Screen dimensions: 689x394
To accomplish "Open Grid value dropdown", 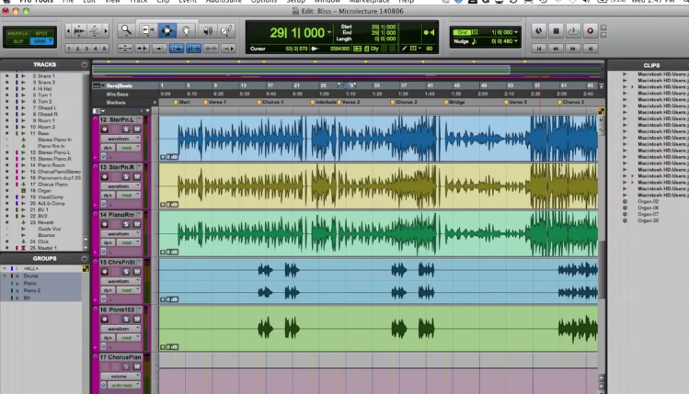I will tap(516, 32).
